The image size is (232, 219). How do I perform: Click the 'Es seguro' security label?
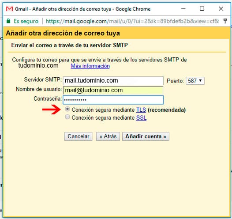click(26, 21)
